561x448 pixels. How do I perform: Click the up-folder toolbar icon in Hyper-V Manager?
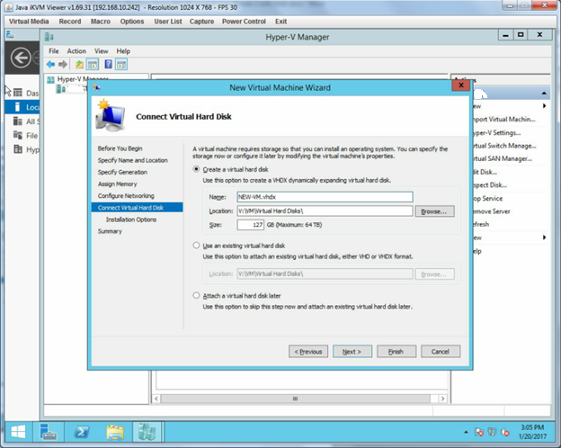coord(79,65)
